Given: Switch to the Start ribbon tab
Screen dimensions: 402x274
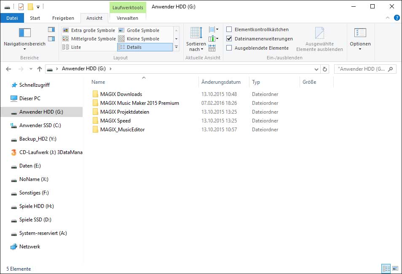Looking at the screenshot, I should click(x=35, y=18).
